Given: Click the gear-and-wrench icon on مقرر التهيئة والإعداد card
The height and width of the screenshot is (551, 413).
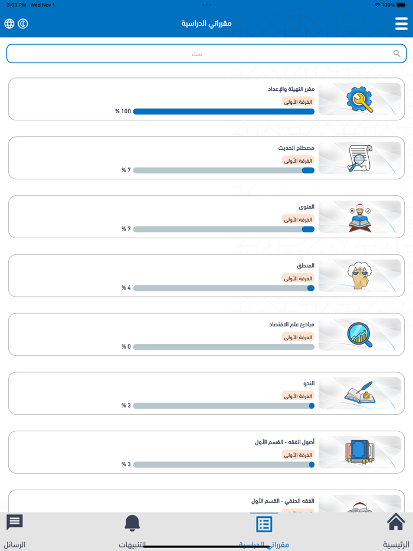Looking at the screenshot, I should [360, 99].
